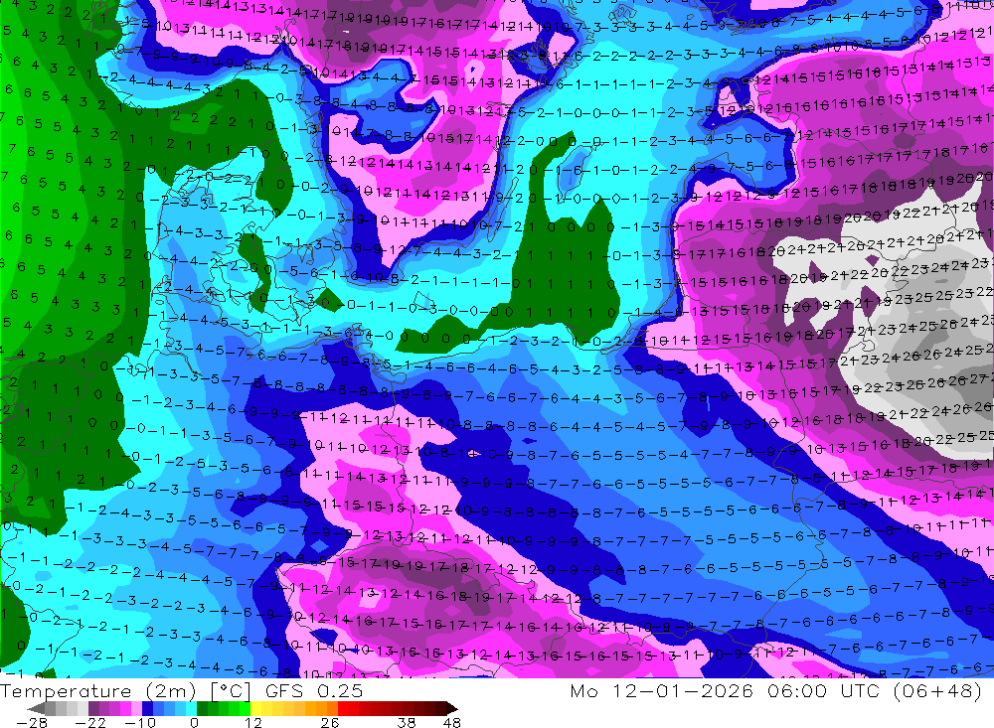Viewport: 994px width, 728px height.
Task: Click the dark blue swatch above the -10 label
Action: click(147, 708)
